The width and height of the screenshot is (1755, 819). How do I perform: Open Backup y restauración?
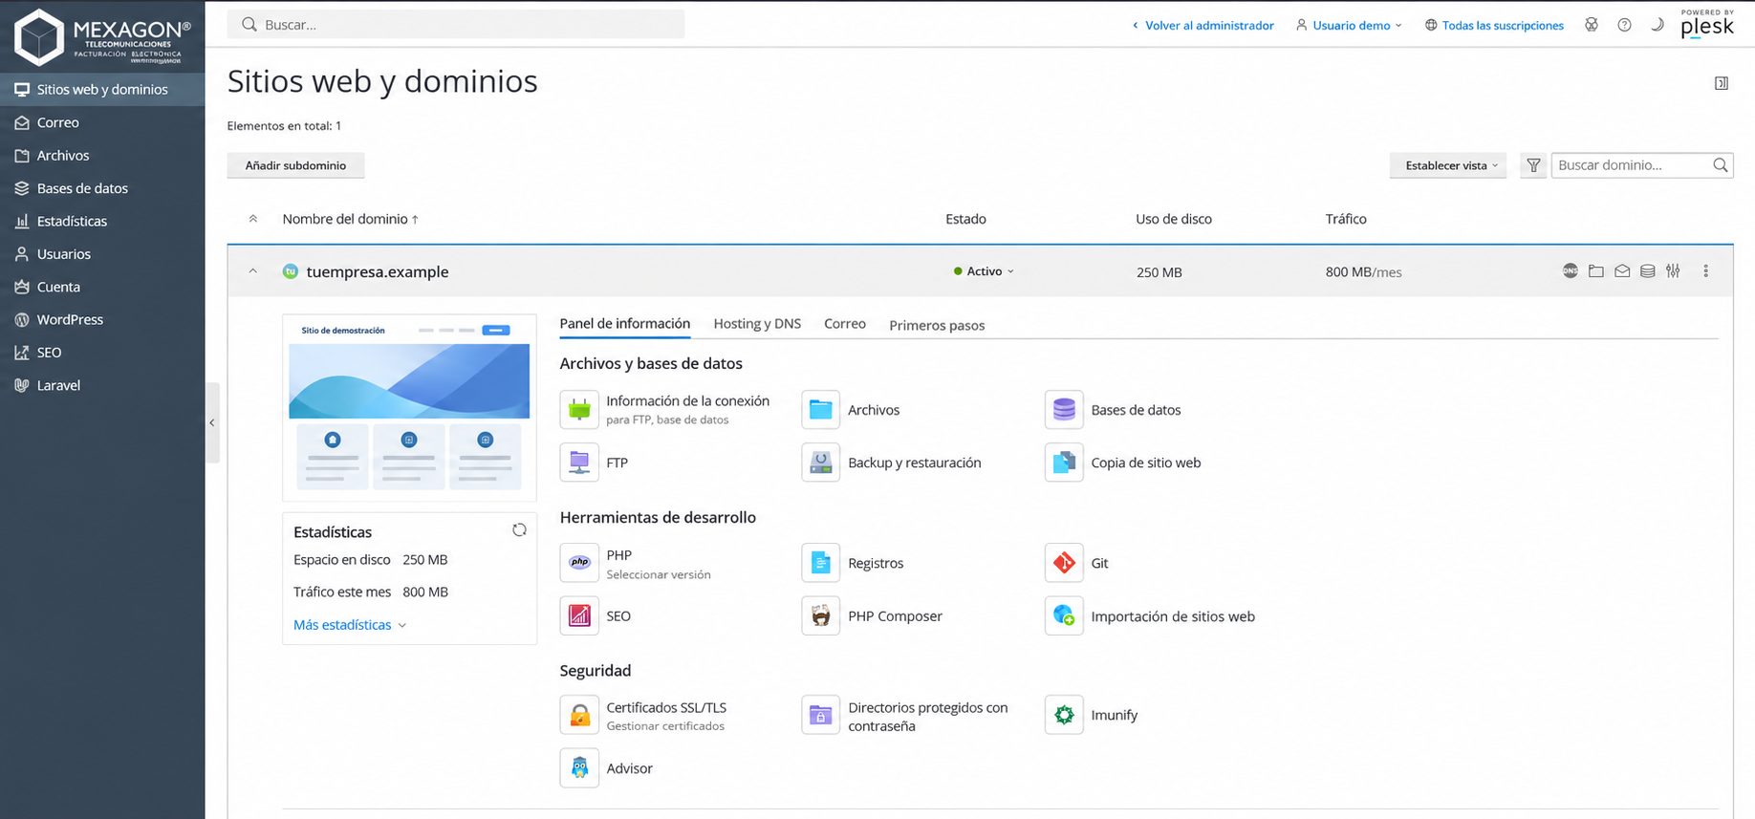[892, 463]
